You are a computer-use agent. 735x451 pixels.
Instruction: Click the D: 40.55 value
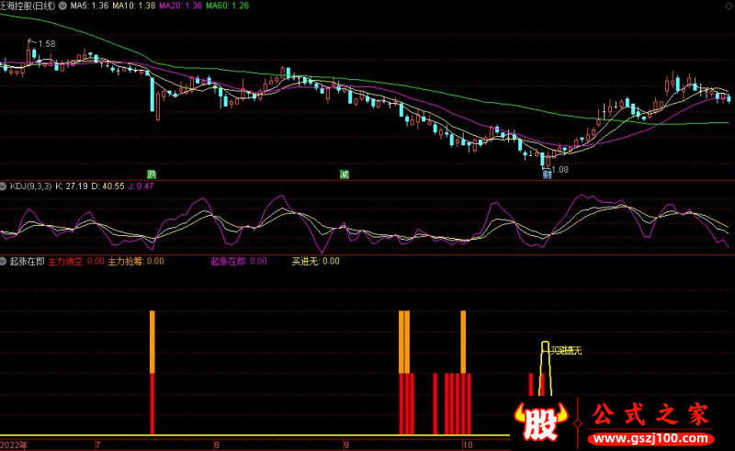click(107, 186)
